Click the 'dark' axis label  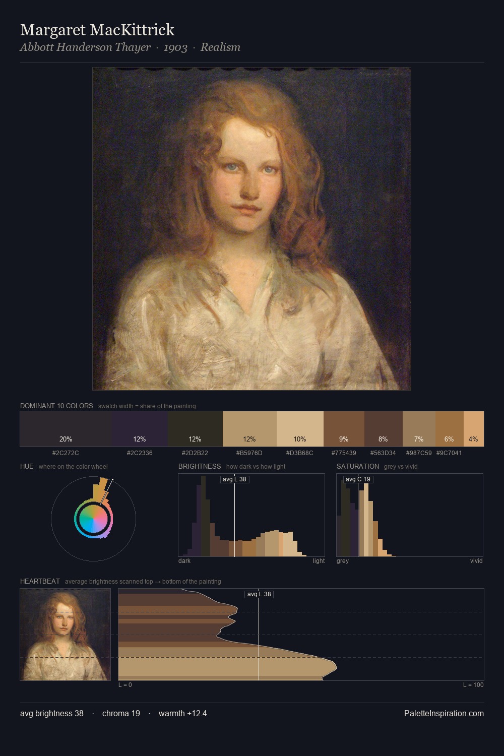click(184, 561)
